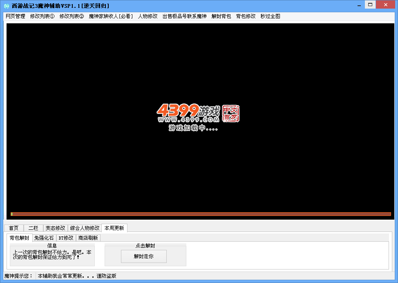Switch to the 变态修改 tab
Viewport: 398px width, 283px height.
[x=55, y=228]
